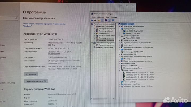This screenshot has width=191, height=107.
Task: Click the console tree scrollbar left arrow
Action: tap(92, 99)
